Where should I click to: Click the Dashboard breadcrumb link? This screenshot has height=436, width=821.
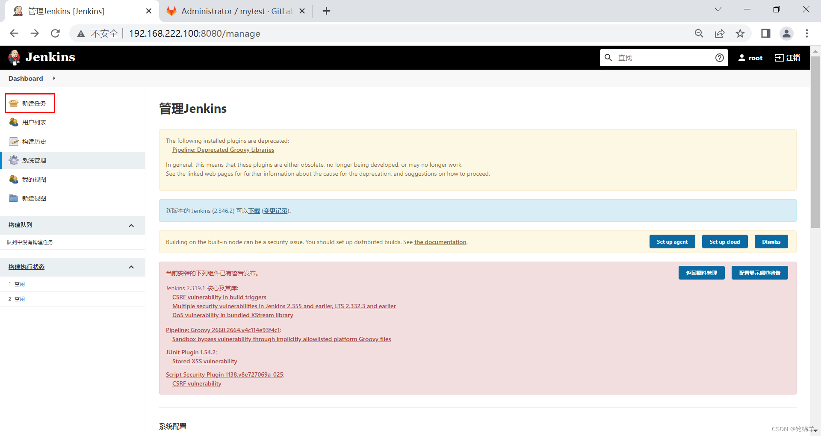pyautogui.click(x=25, y=78)
